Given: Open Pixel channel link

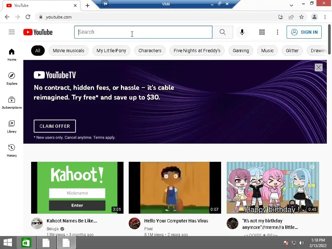Looking at the screenshot, I should click(x=148, y=229).
